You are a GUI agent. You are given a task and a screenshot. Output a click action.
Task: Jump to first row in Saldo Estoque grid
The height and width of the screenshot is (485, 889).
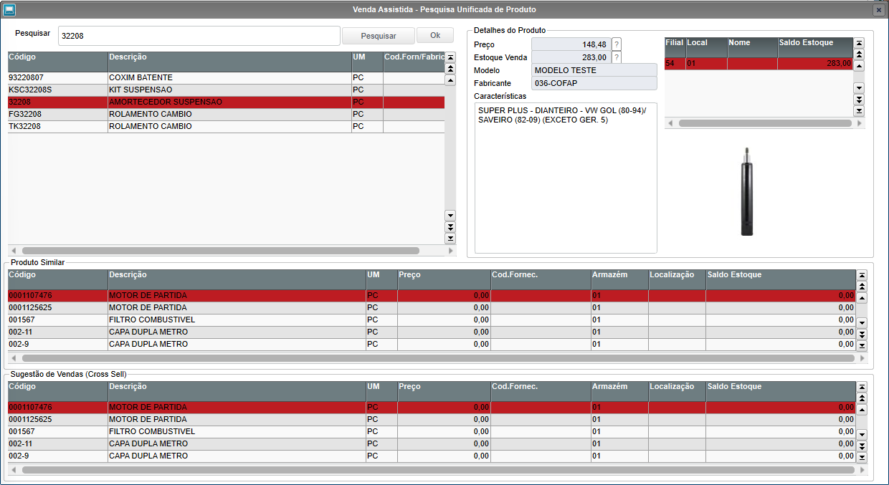tap(859, 43)
